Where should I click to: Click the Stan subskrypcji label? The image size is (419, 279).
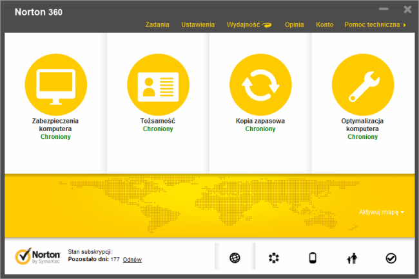coord(90,252)
